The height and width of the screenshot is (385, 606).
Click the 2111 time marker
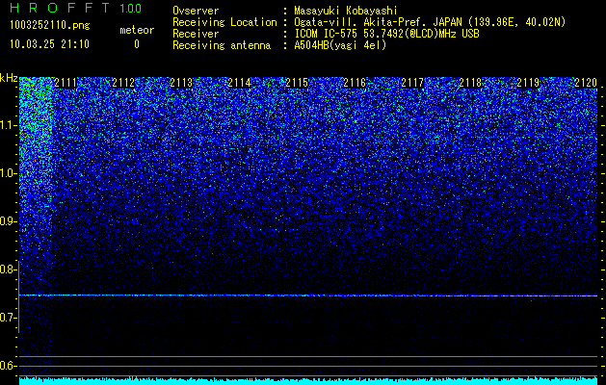coord(66,82)
